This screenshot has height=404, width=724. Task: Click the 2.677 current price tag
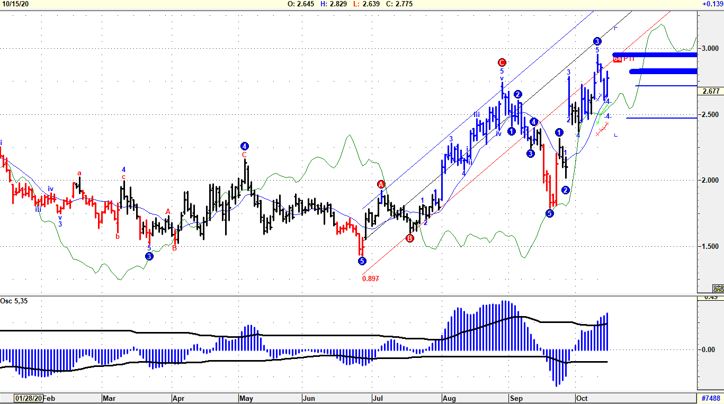tap(710, 92)
